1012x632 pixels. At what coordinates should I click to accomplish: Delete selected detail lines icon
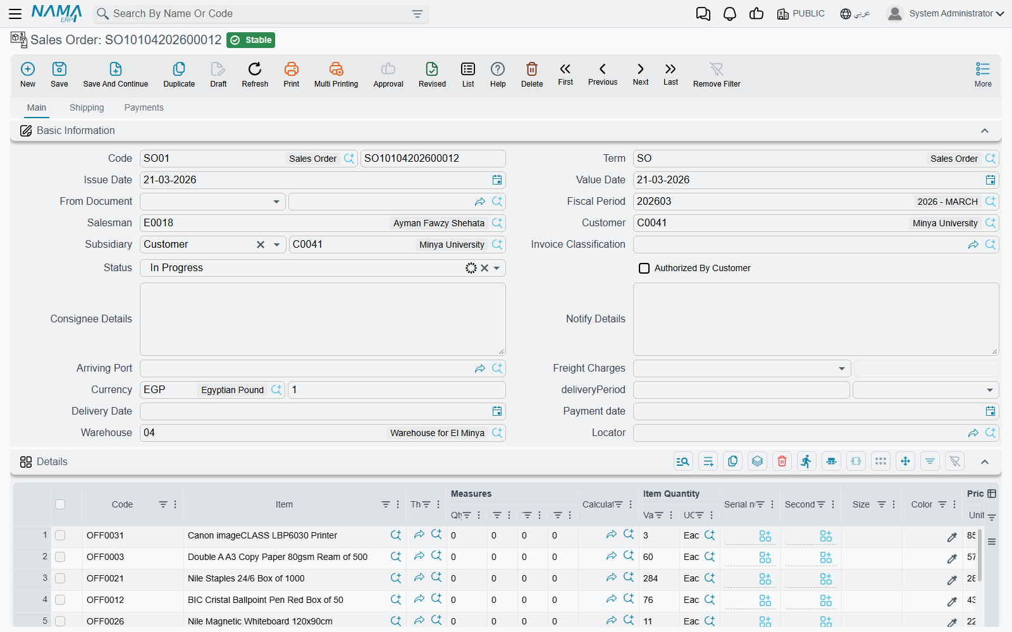[782, 461]
